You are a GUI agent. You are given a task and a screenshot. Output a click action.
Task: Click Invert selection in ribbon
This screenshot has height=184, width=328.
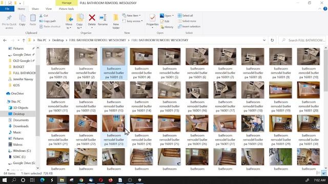coord(189,27)
